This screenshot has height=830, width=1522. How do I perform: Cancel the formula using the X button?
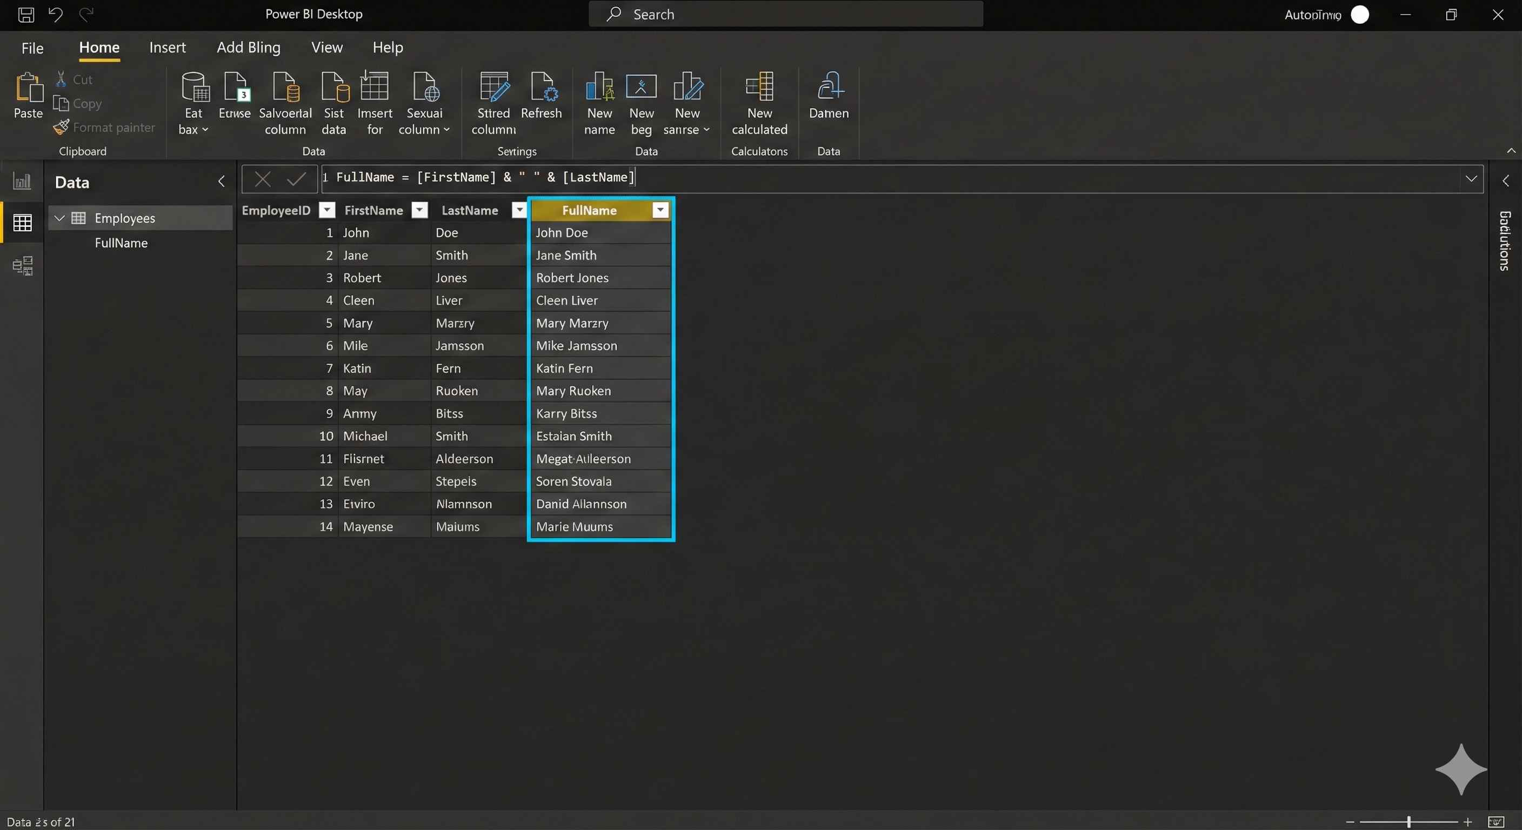(262, 178)
